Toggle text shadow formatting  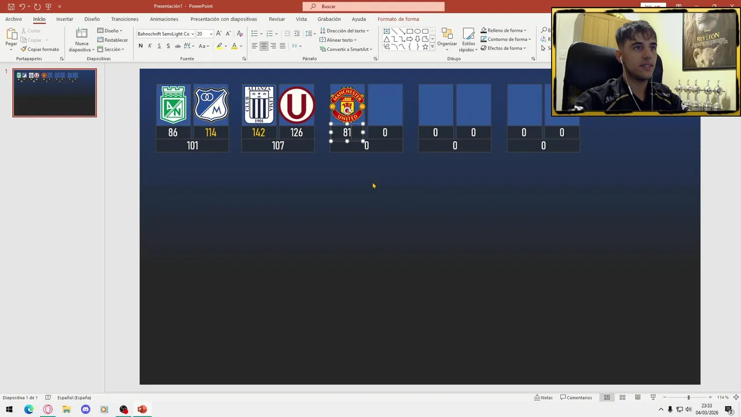click(x=168, y=46)
